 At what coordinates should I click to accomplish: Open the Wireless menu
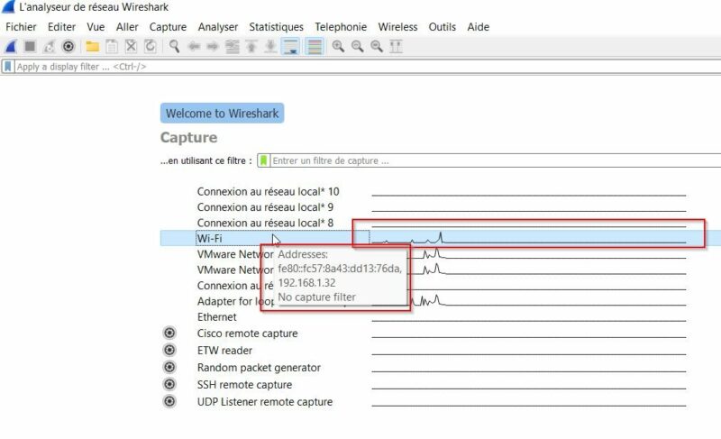click(397, 27)
